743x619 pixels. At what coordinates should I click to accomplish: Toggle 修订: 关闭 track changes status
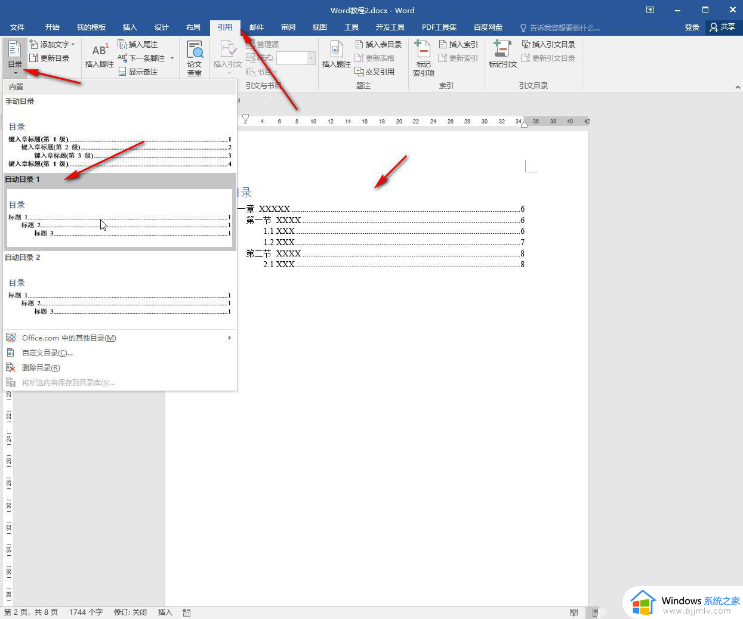[x=130, y=612]
